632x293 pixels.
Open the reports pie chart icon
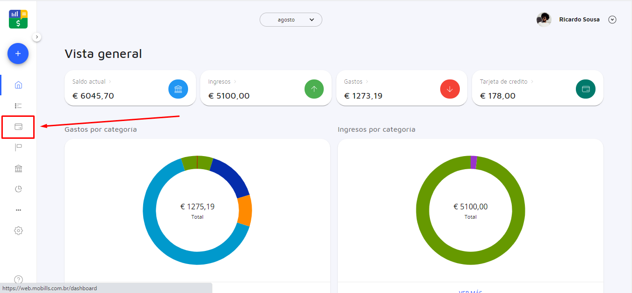(18, 189)
